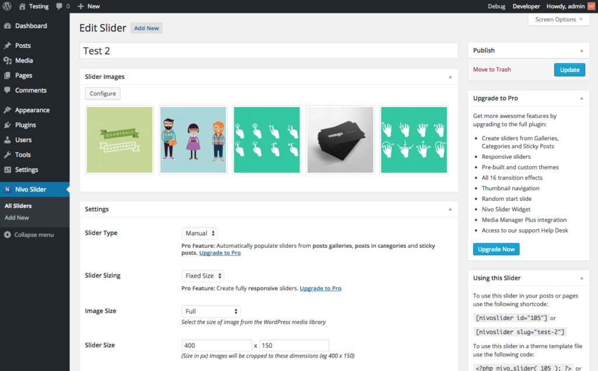598x371 pixels.
Task: Open the Dashboard via its sidebar icon
Action: [8, 26]
